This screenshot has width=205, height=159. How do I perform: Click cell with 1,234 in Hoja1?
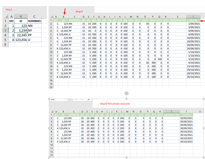coord(21,30)
